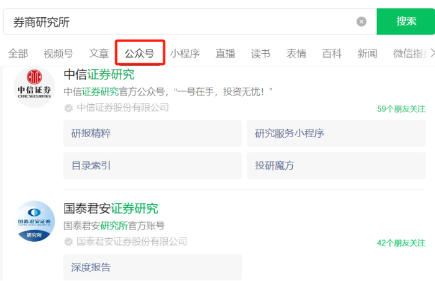This screenshot has width=435, height=281.
Task: Expand more tabs with the right chevron
Action: click(432, 53)
